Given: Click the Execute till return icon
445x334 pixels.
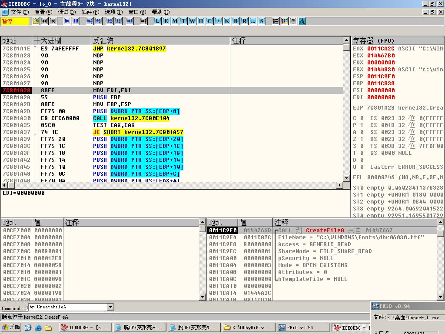Looking at the screenshot, I should click(130, 21).
